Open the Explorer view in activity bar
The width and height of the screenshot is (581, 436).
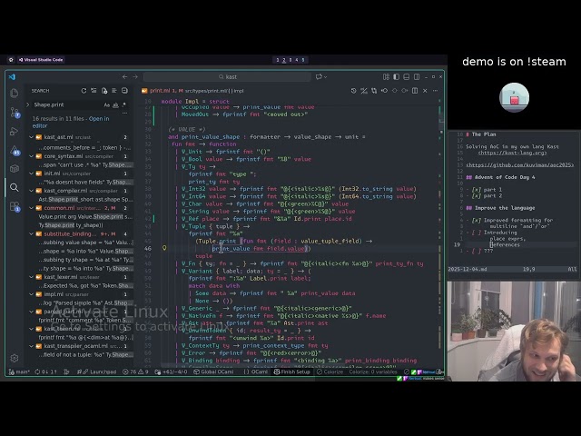[x=15, y=93]
